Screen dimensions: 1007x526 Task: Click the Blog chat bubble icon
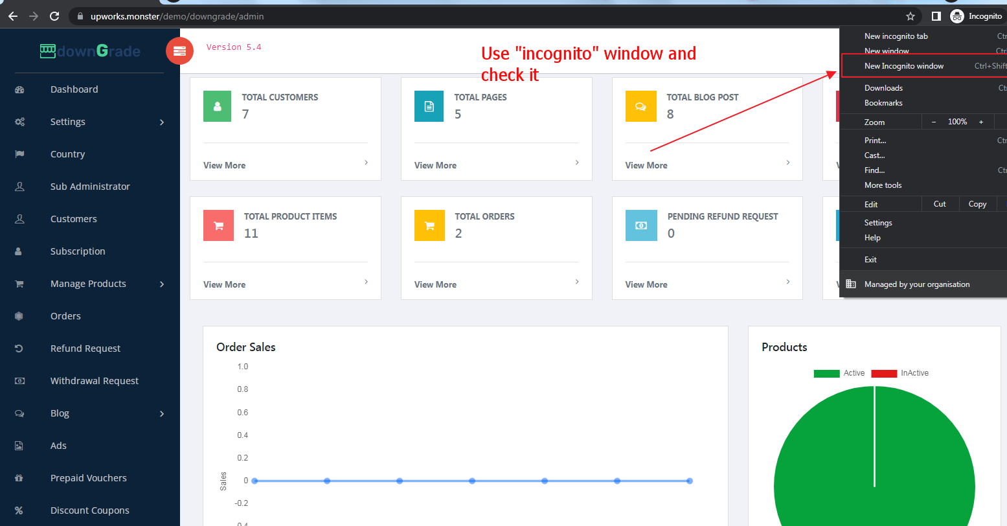(x=19, y=413)
